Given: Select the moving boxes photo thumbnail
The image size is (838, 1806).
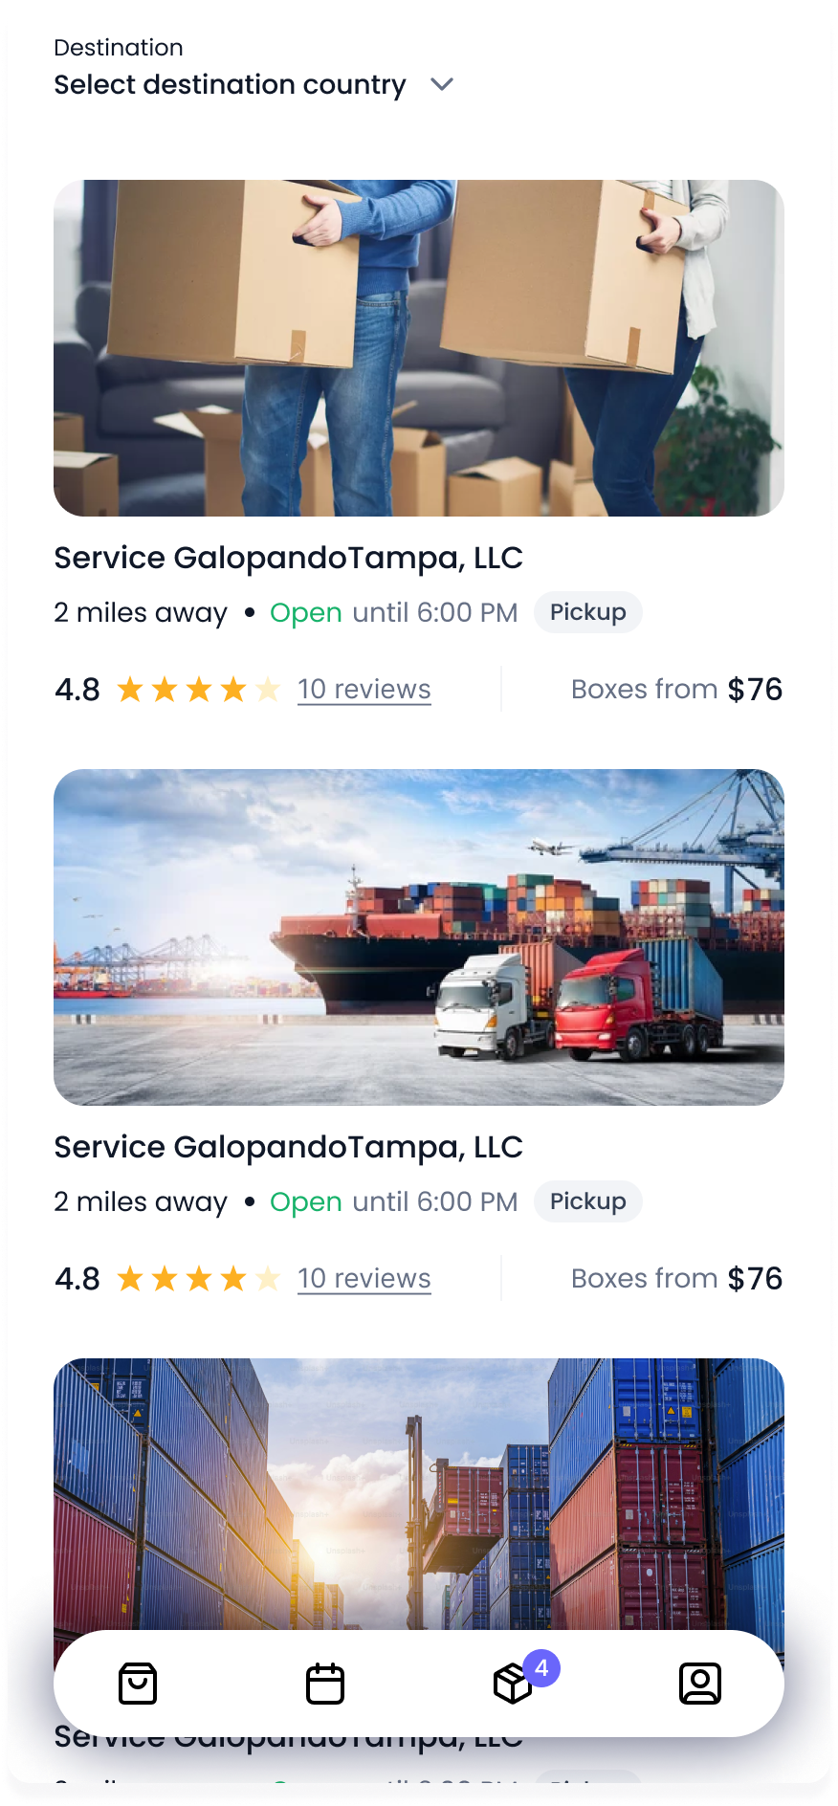Looking at the screenshot, I should (x=419, y=348).
